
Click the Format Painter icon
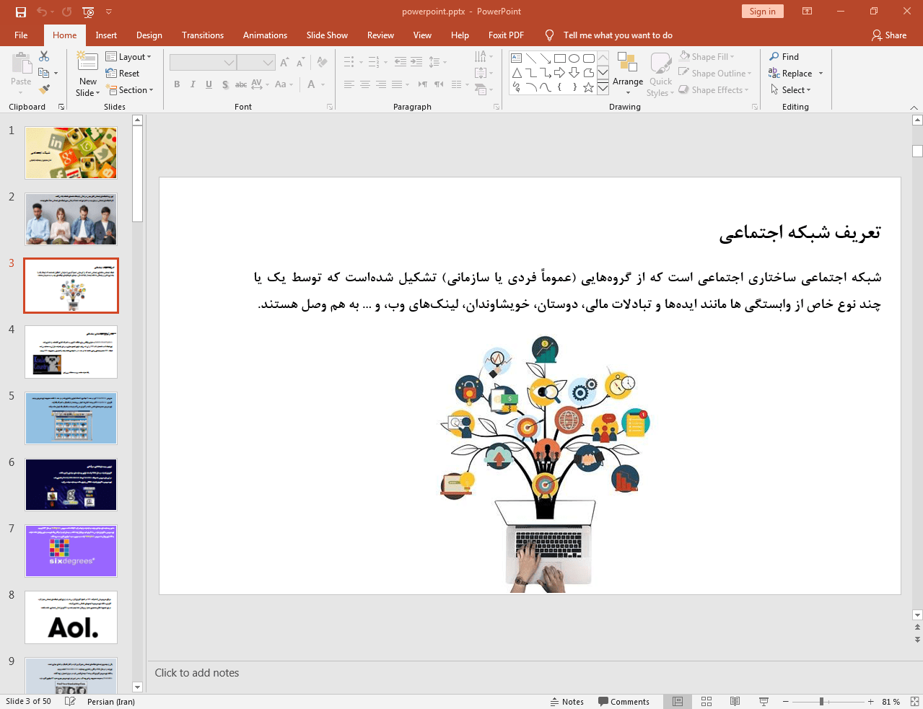[x=44, y=89]
